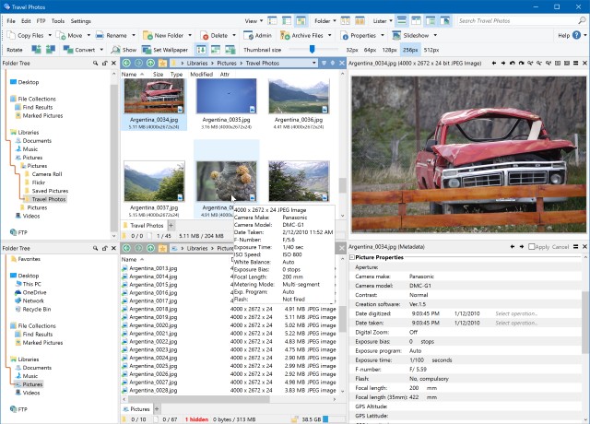The height and width of the screenshot is (424, 590).
Task: Open the File menu
Action: (11, 21)
